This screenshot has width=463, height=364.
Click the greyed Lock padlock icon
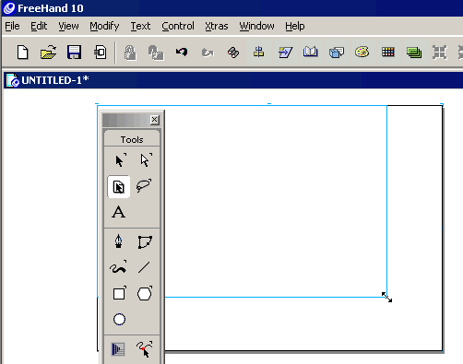tap(130, 53)
